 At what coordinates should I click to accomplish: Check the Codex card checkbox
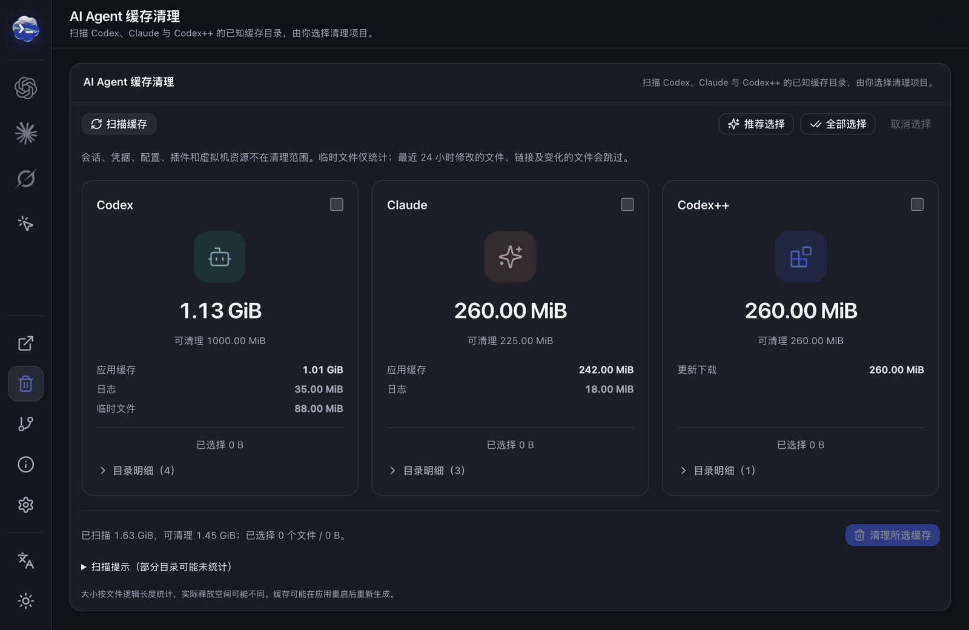point(337,205)
